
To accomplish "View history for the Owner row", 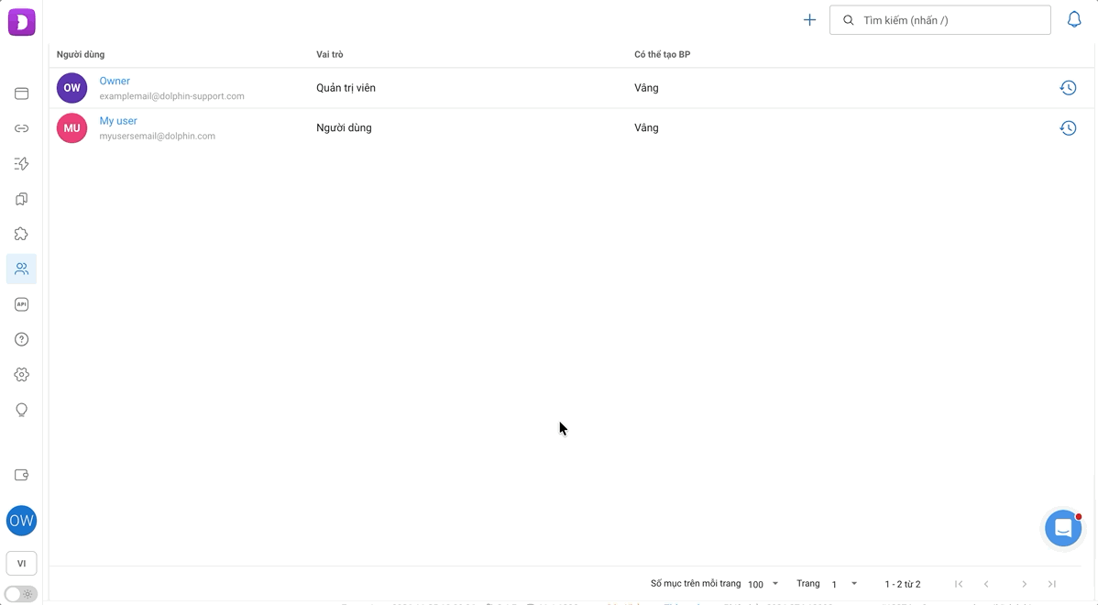I will [x=1068, y=87].
